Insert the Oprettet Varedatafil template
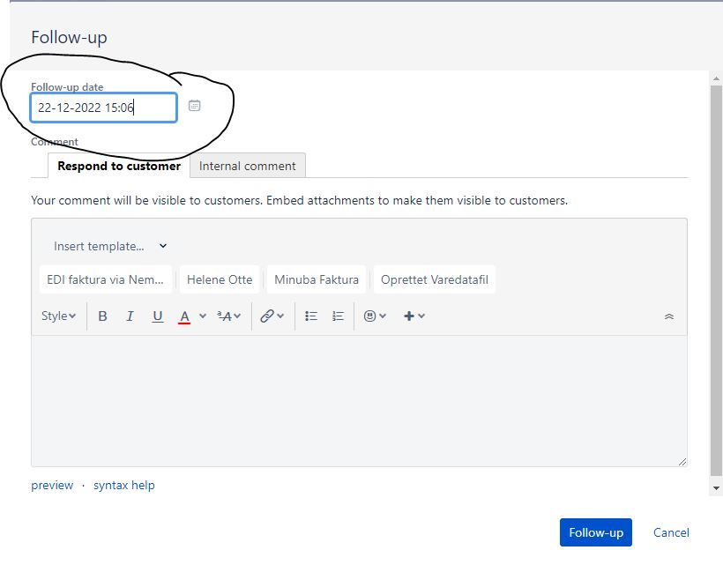The width and height of the screenshot is (723, 565). 435,279
